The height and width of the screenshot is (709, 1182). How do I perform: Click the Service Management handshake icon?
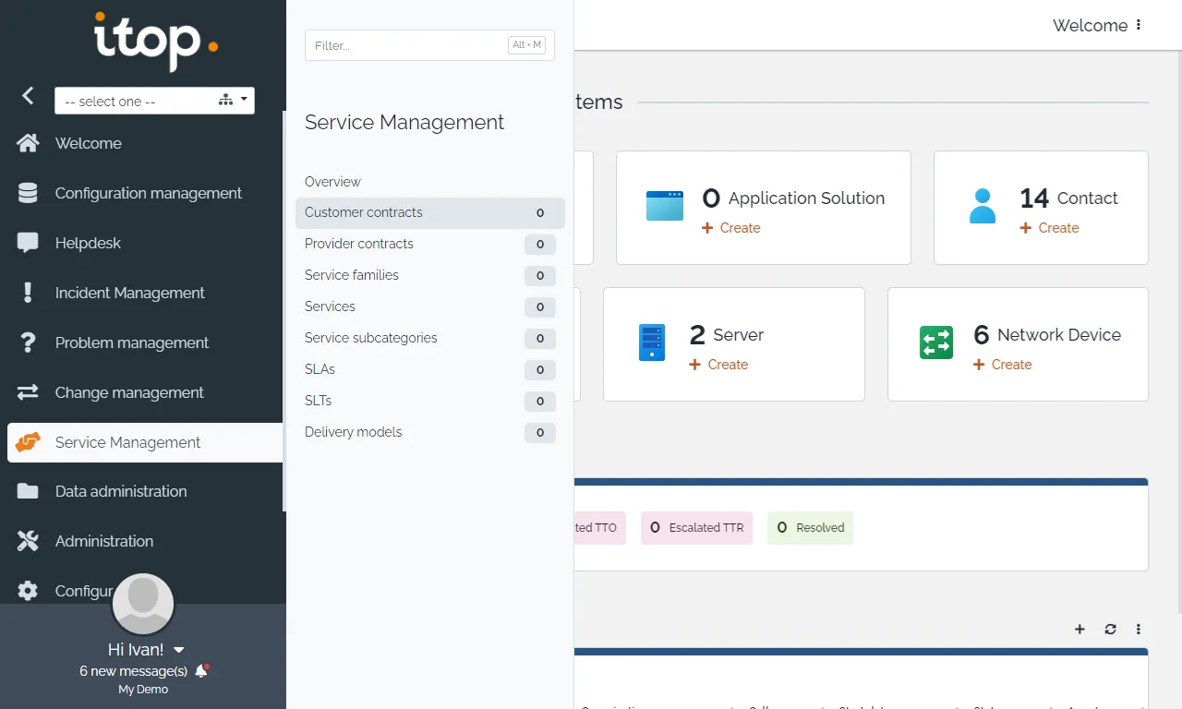click(28, 442)
